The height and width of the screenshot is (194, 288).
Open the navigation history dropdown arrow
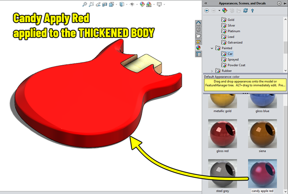[x=219, y=11]
